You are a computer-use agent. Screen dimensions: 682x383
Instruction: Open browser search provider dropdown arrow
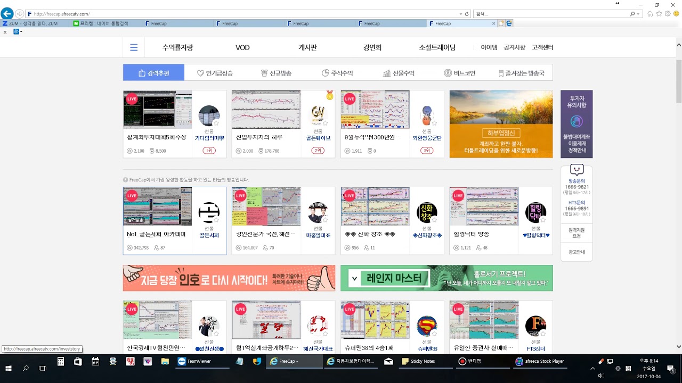click(639, 14)
